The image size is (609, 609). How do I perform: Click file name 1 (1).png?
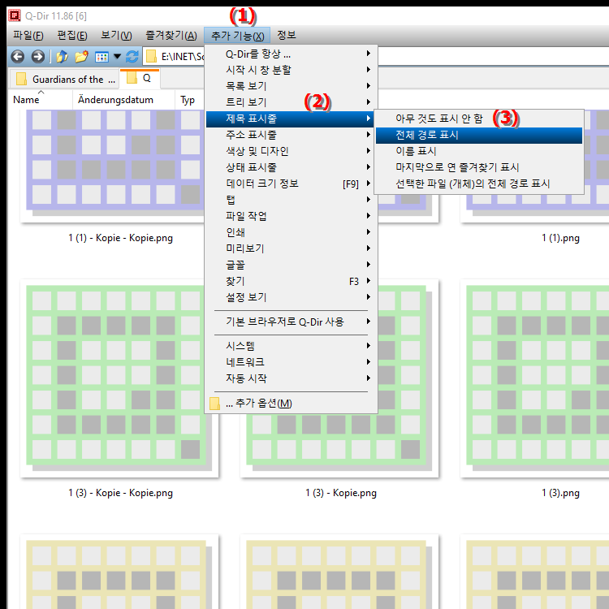click(560, 238)
